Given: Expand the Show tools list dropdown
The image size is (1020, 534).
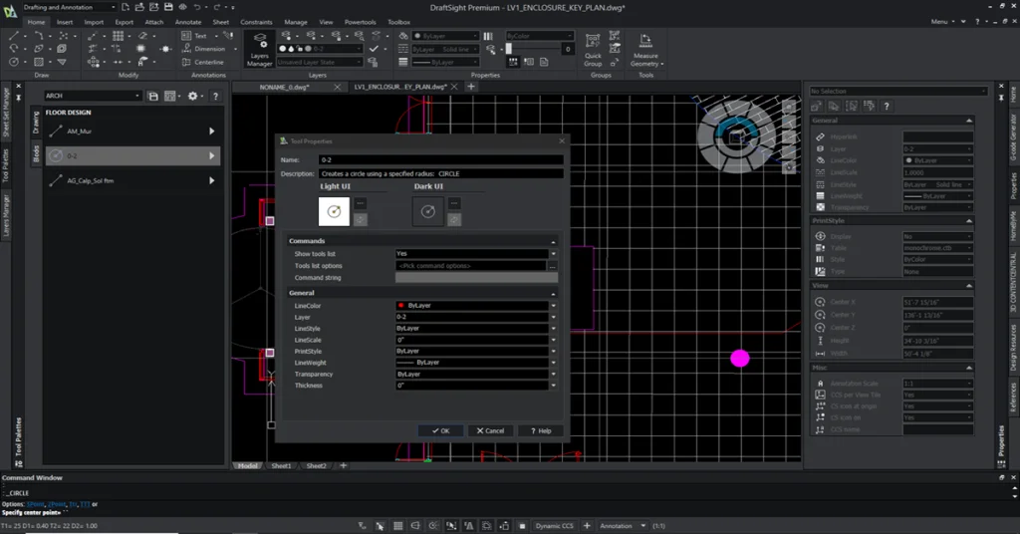Looking at the screenshot, I should [553, 254].
